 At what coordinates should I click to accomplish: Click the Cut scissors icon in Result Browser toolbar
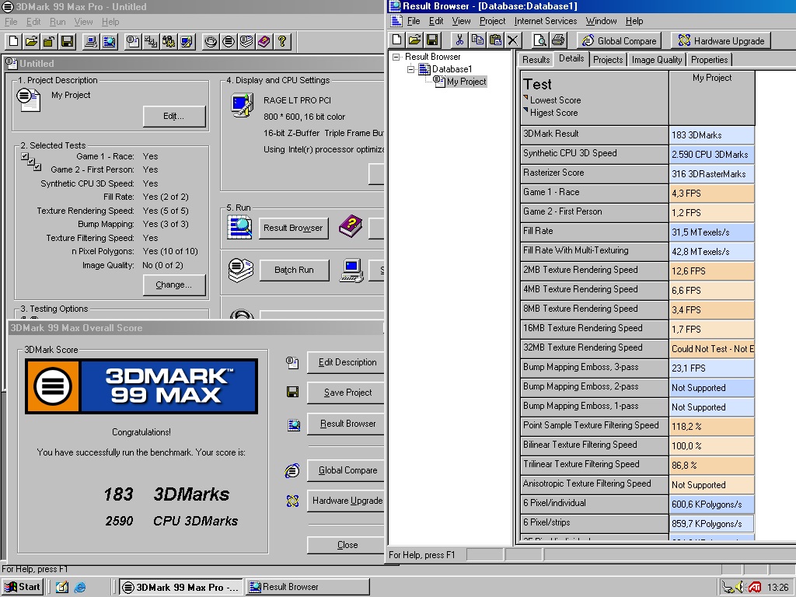[459, 40]
